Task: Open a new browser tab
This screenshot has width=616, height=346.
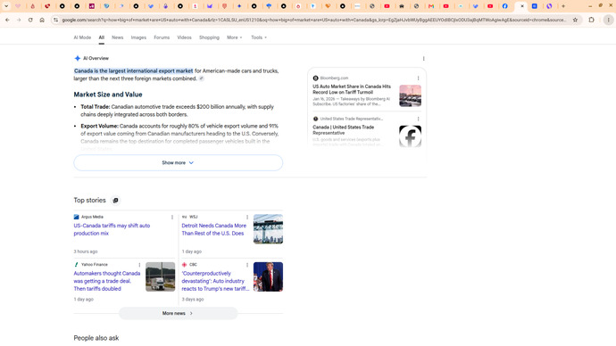Action: tap(563, 6)
